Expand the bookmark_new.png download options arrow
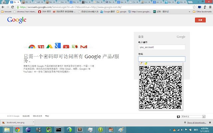 33,122
